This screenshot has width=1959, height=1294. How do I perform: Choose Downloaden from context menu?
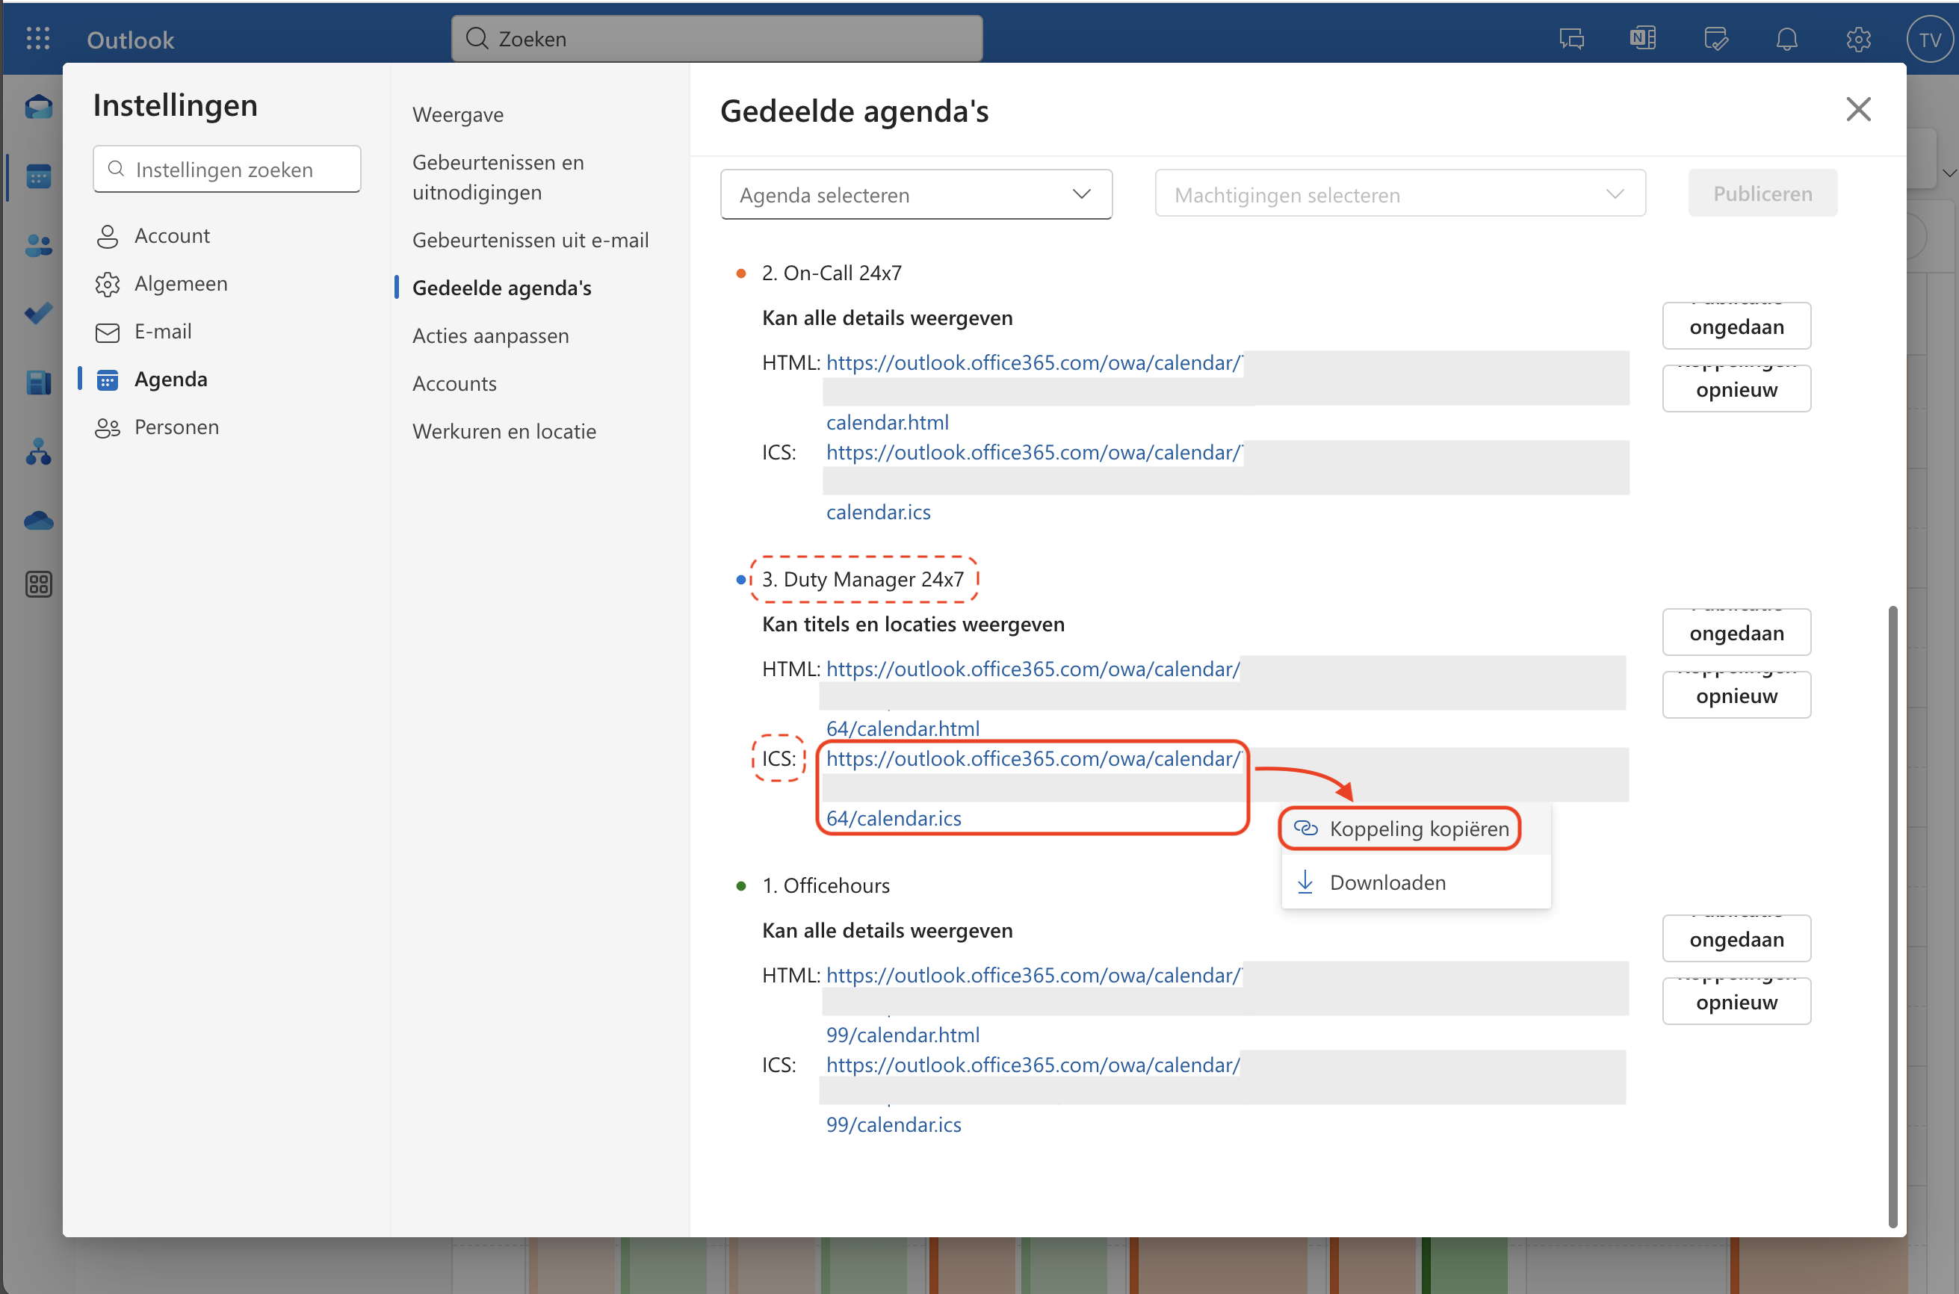1387,882
